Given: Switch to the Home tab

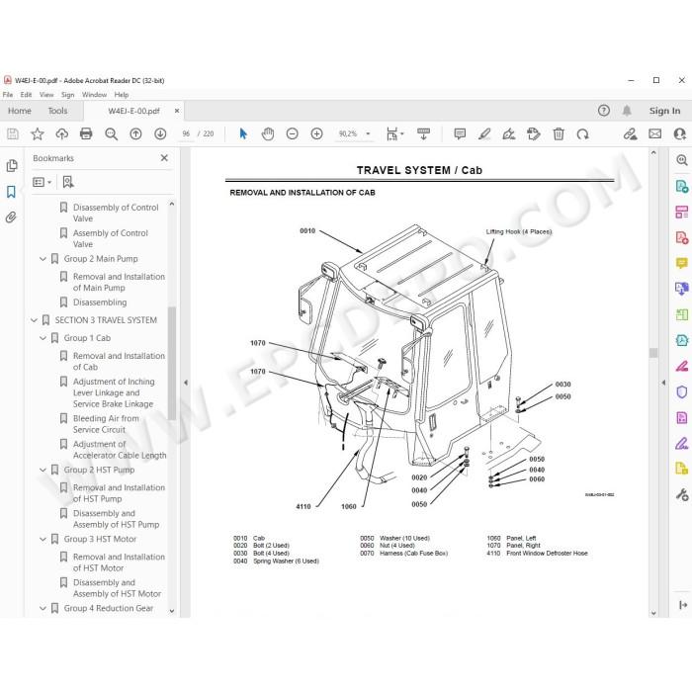Looking at the screenshot, I should pyautogui.click(x=20, y=111).
